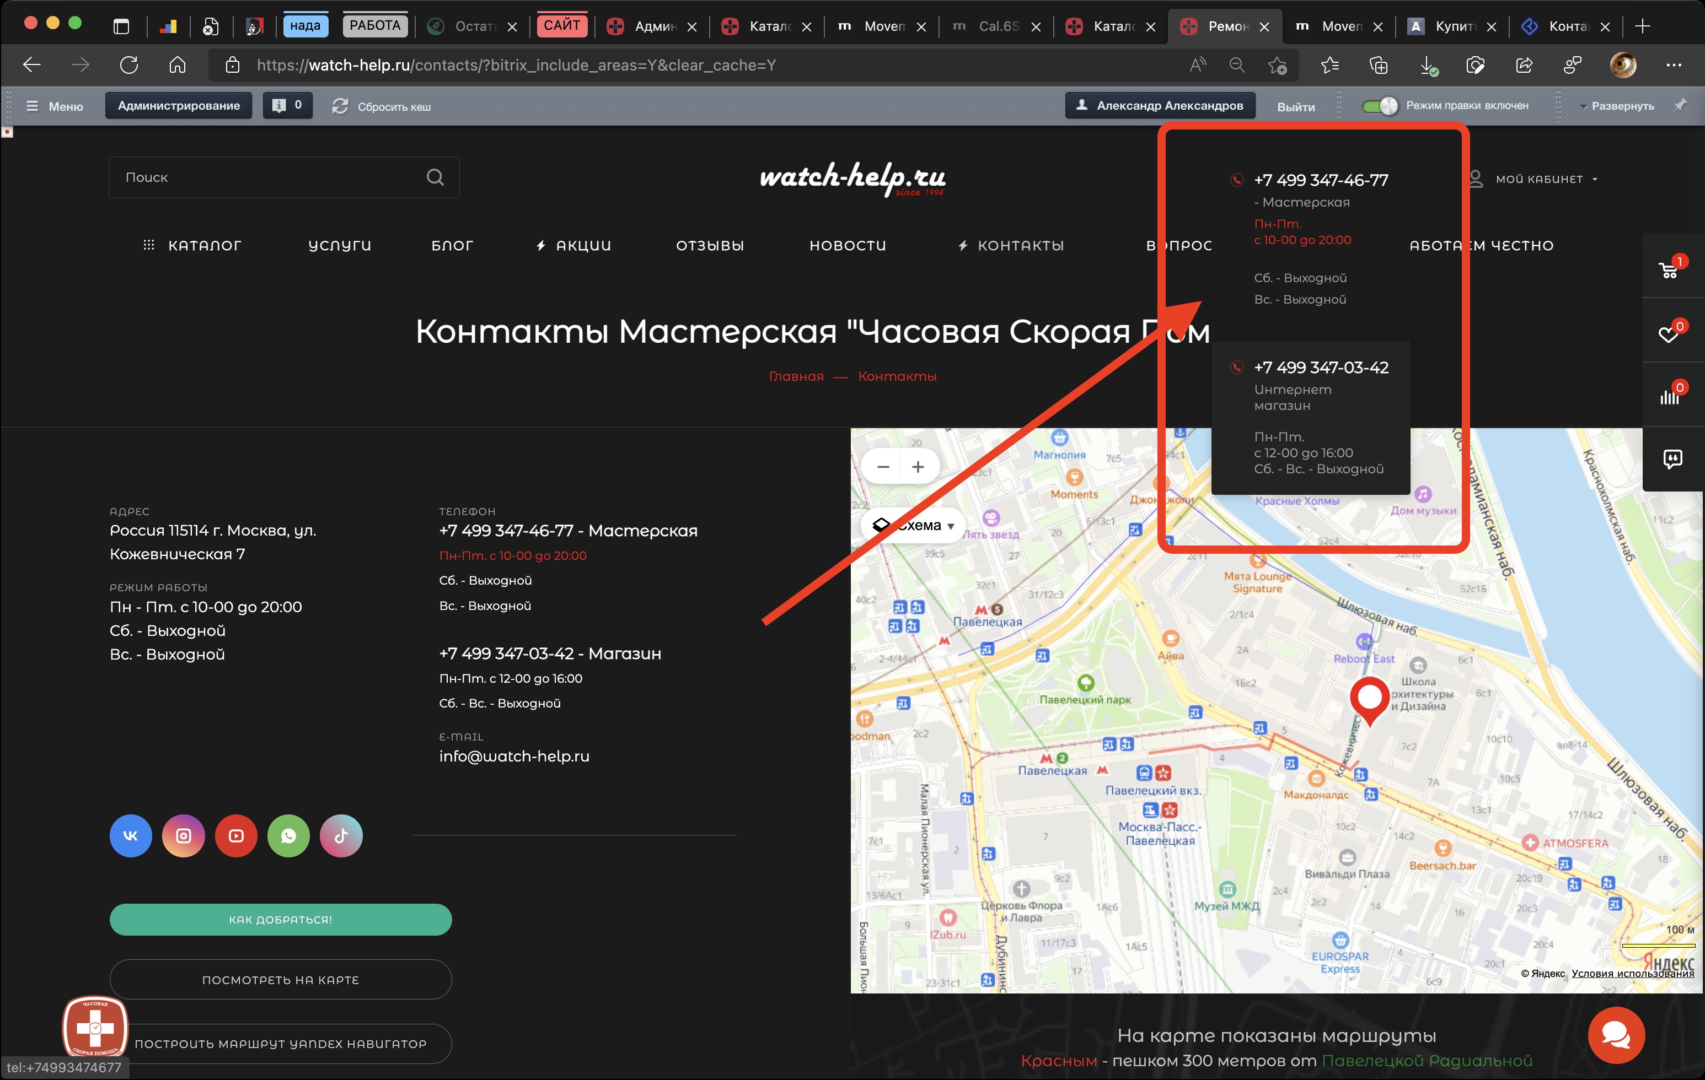Screen dimensions: 1705x1080
Task: Click the search magnifier icon in Поиск field
Action: (x=436, y=177)
